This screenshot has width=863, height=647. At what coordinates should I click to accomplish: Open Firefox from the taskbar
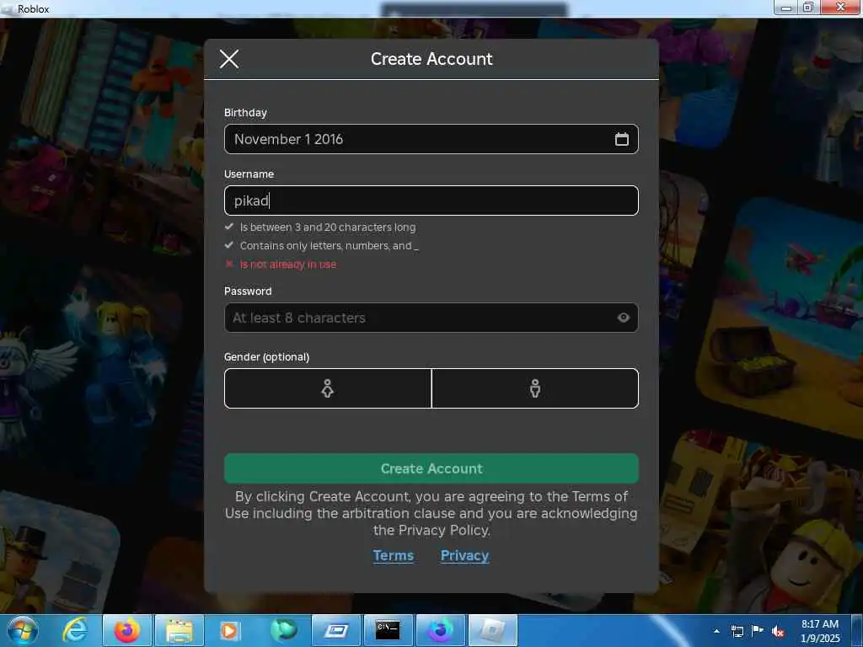[x=126, y=630]
